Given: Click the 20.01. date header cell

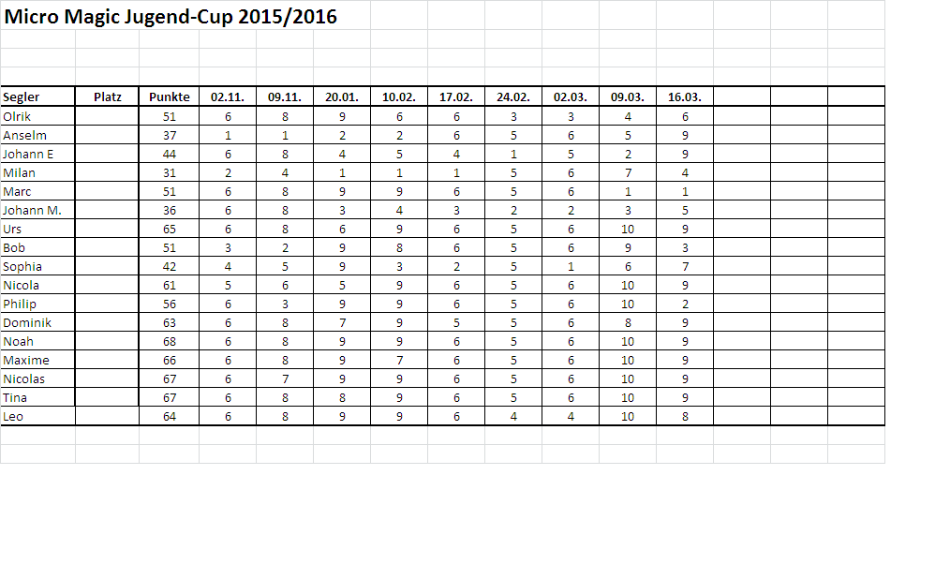Looking at the screenshot, I should click(342, 96).
